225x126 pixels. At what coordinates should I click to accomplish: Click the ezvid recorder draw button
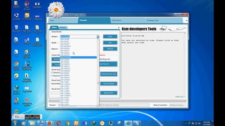pyautogui.click(x=37, y=117)
